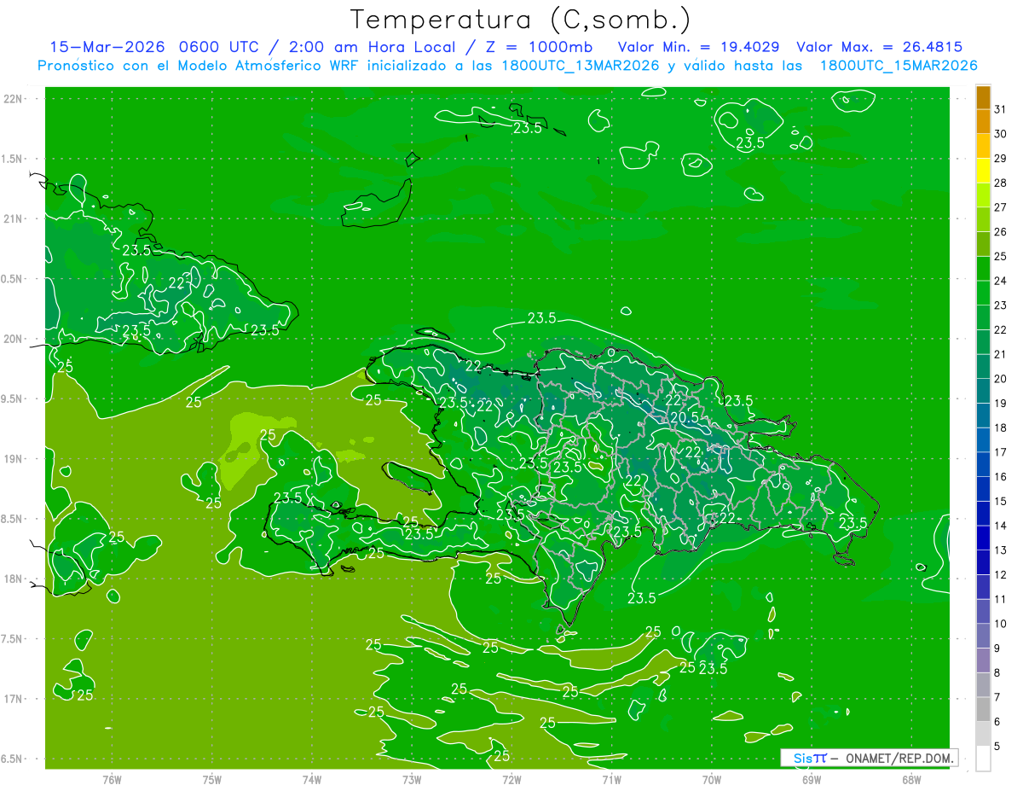
Task: Click the '74W' longitude axis label
Action: tap(312, 779)
